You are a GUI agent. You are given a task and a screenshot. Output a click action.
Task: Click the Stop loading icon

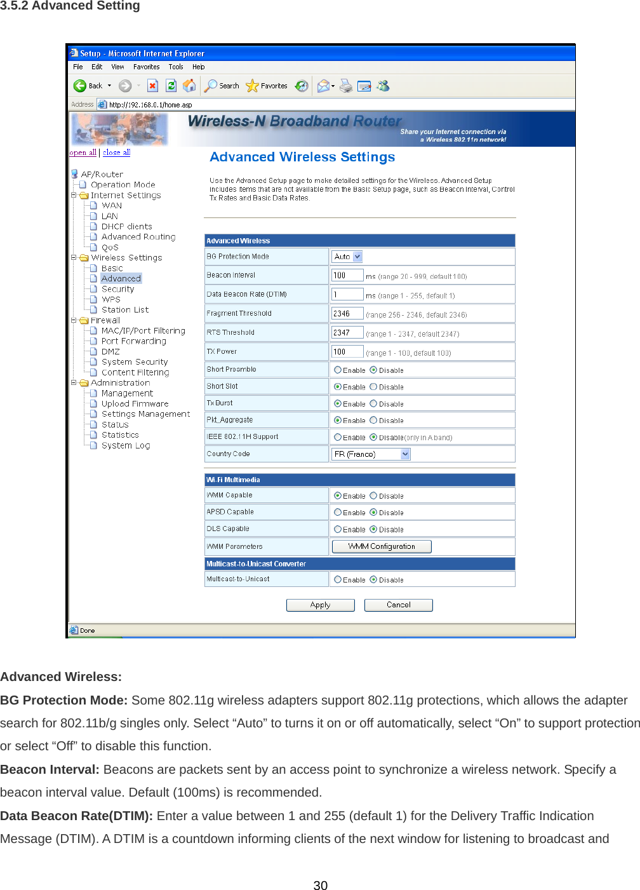click(x=152, y=86)
